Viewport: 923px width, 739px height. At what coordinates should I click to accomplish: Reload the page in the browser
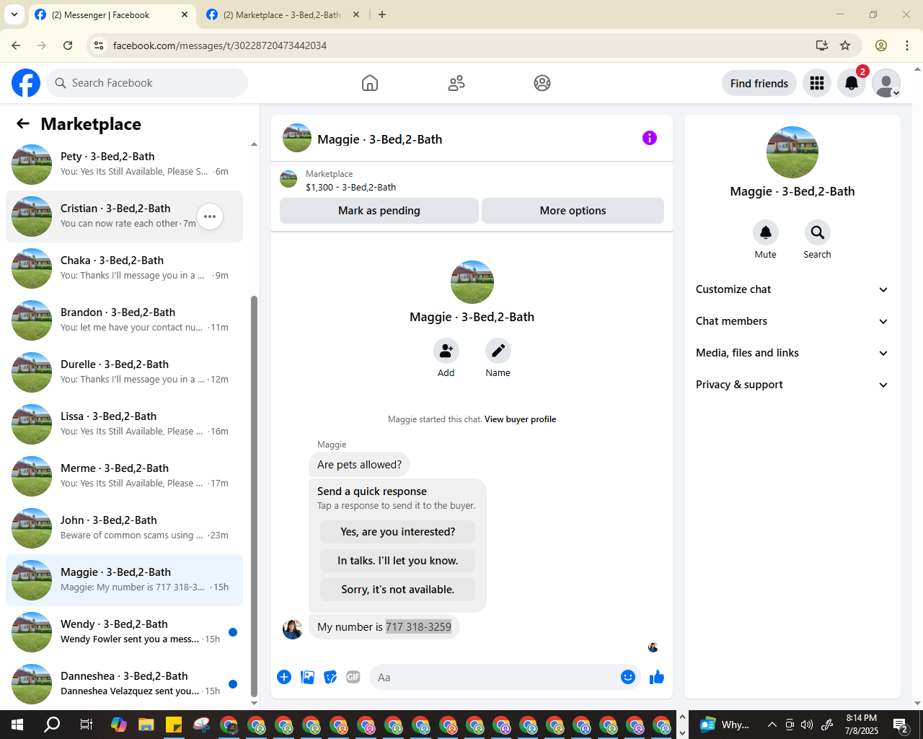coord(68,45)
